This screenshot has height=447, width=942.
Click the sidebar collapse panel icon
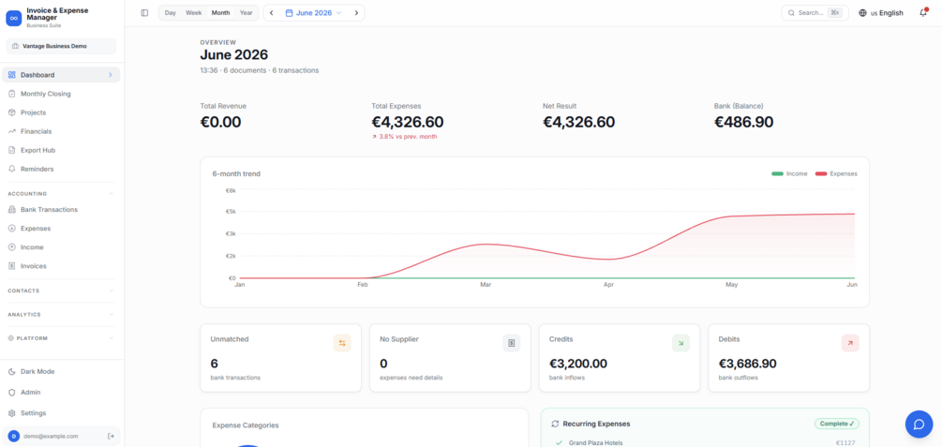(144, 12)
